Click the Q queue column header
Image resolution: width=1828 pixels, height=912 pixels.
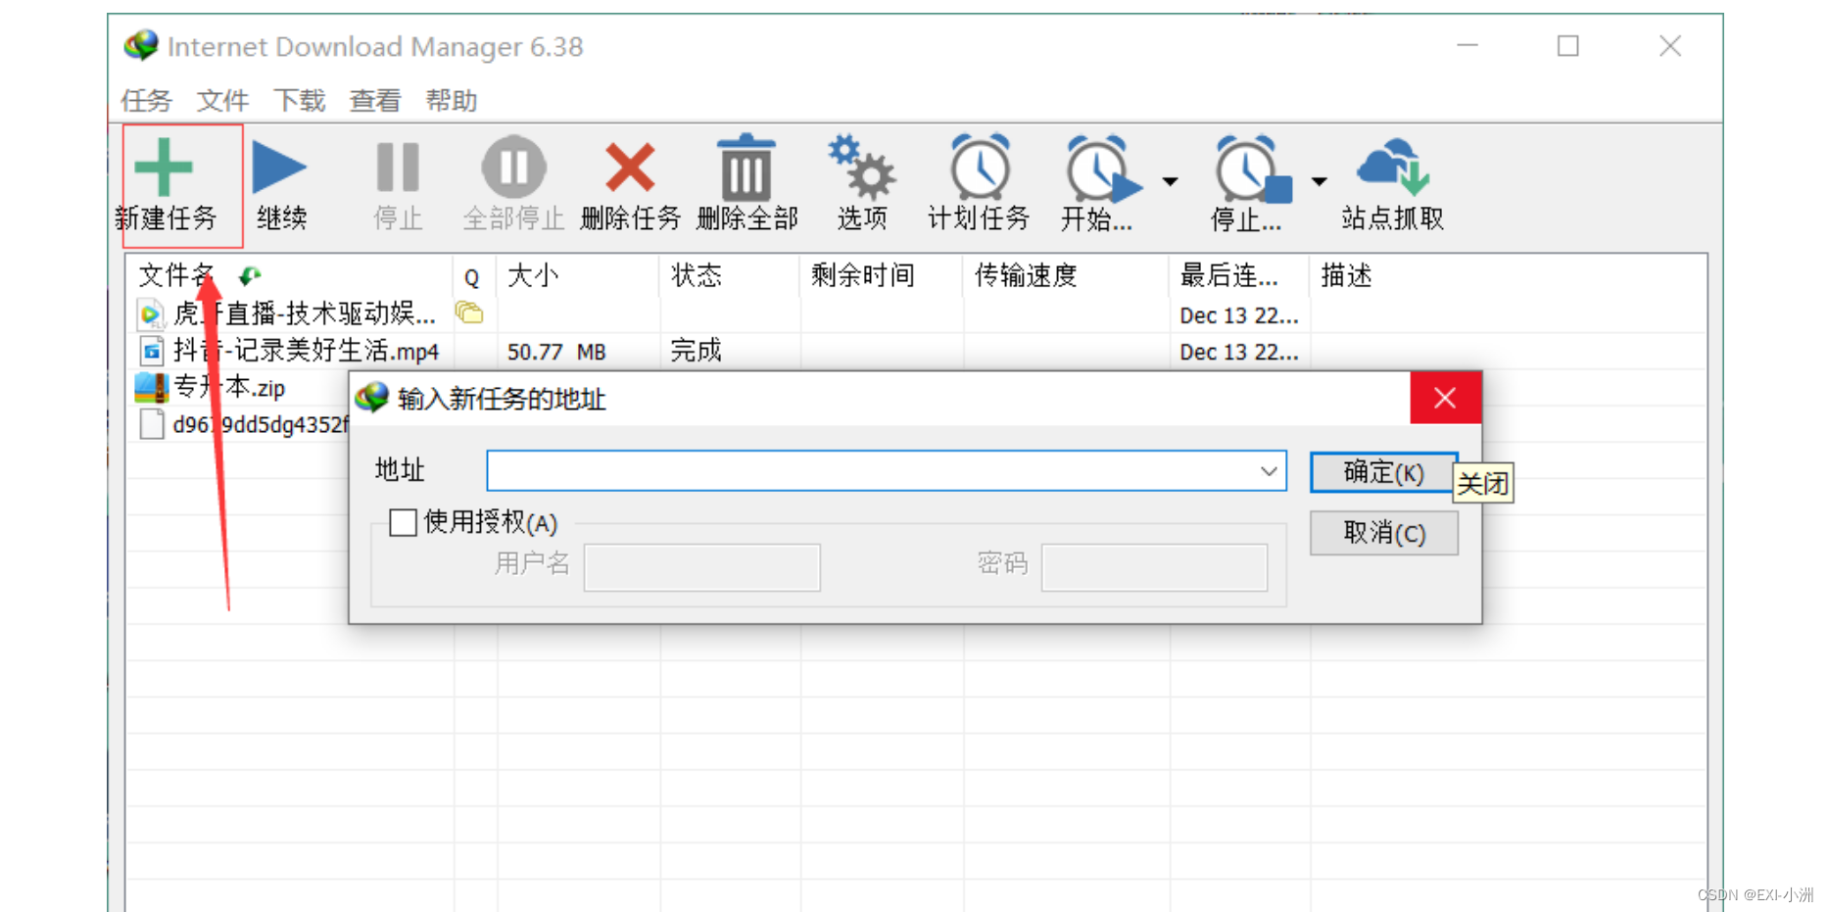pos(472,277)
